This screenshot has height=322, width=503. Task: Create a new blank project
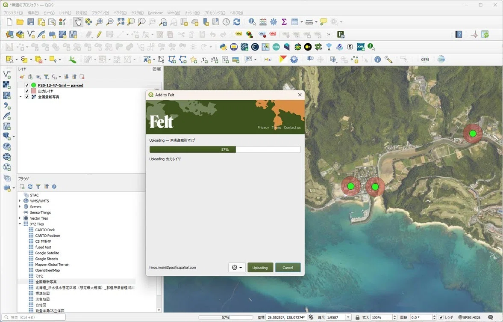tap(10, 22)
